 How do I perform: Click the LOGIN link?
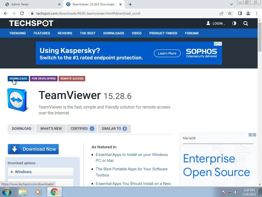[x=219, y=23]
